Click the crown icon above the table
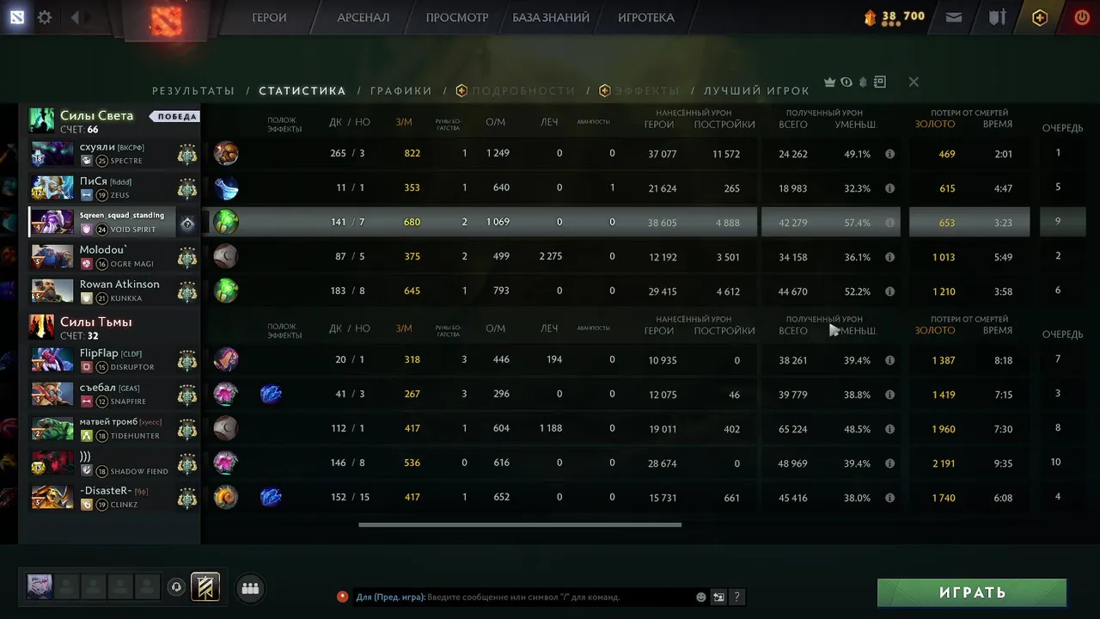Image resolution: width=1100 pixels, height=619 pixels. click(x=830, y=82)
